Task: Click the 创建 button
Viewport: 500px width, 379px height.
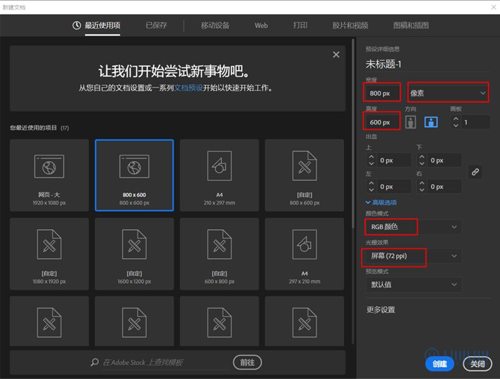Action: click(440, 363)
